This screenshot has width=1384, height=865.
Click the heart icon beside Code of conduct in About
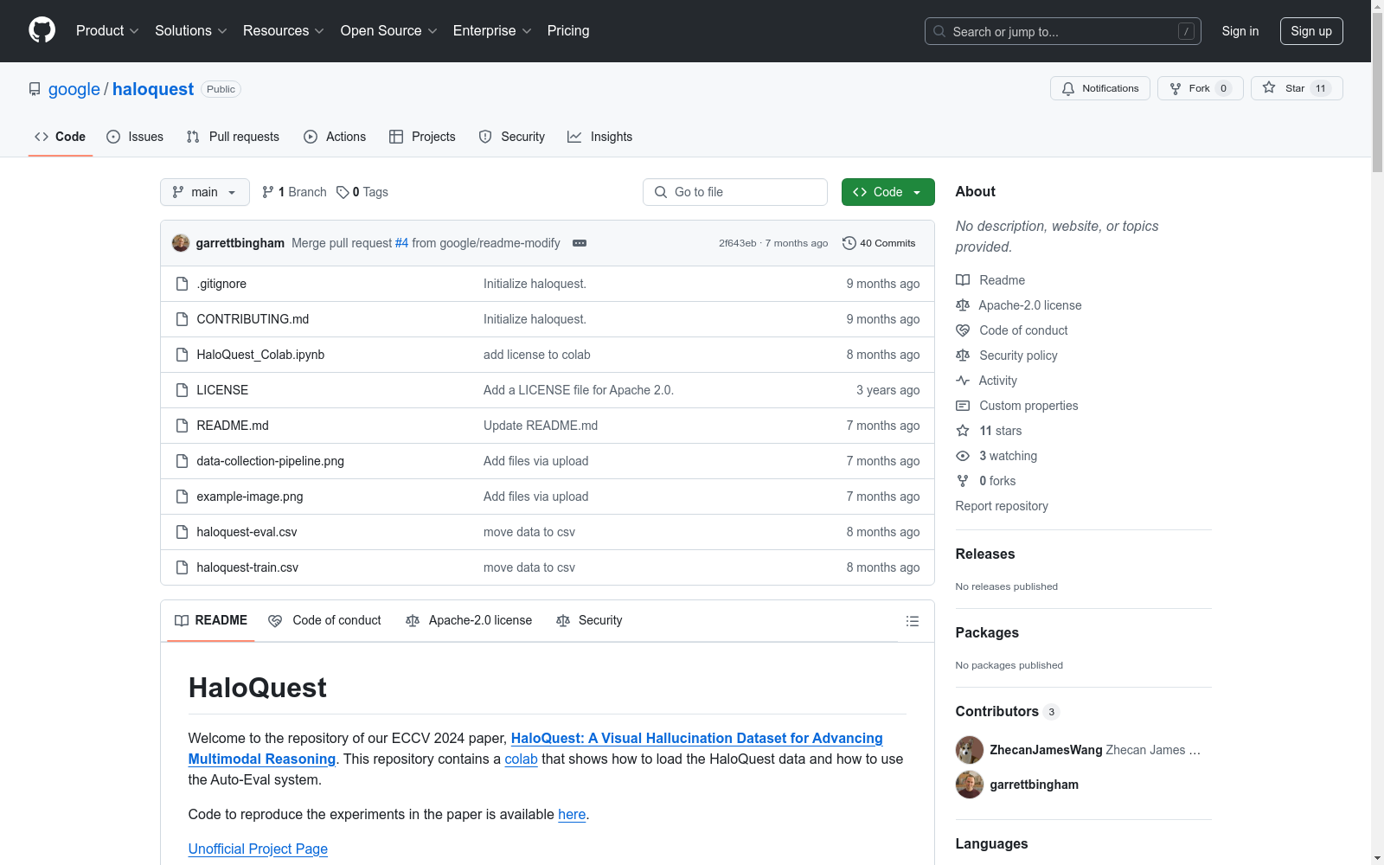pyautogui.click(x=963, y=330)
